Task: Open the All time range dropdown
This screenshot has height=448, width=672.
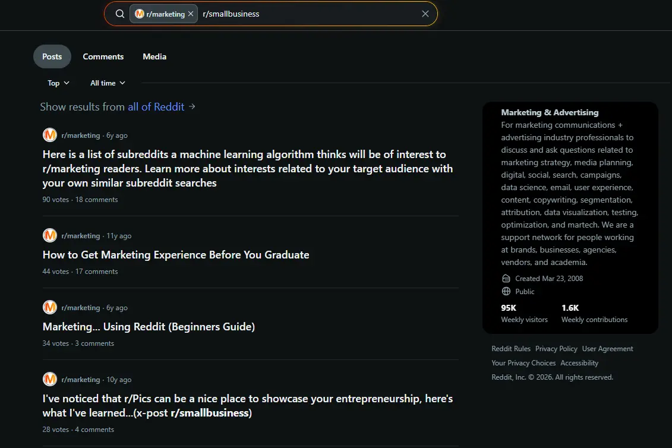Action: coord(108,83)
